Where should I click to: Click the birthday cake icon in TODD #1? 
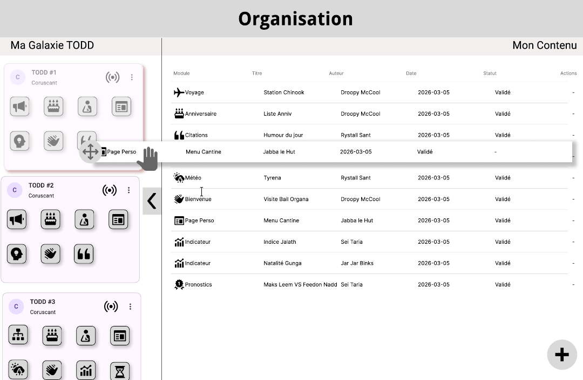pos(53,107)
